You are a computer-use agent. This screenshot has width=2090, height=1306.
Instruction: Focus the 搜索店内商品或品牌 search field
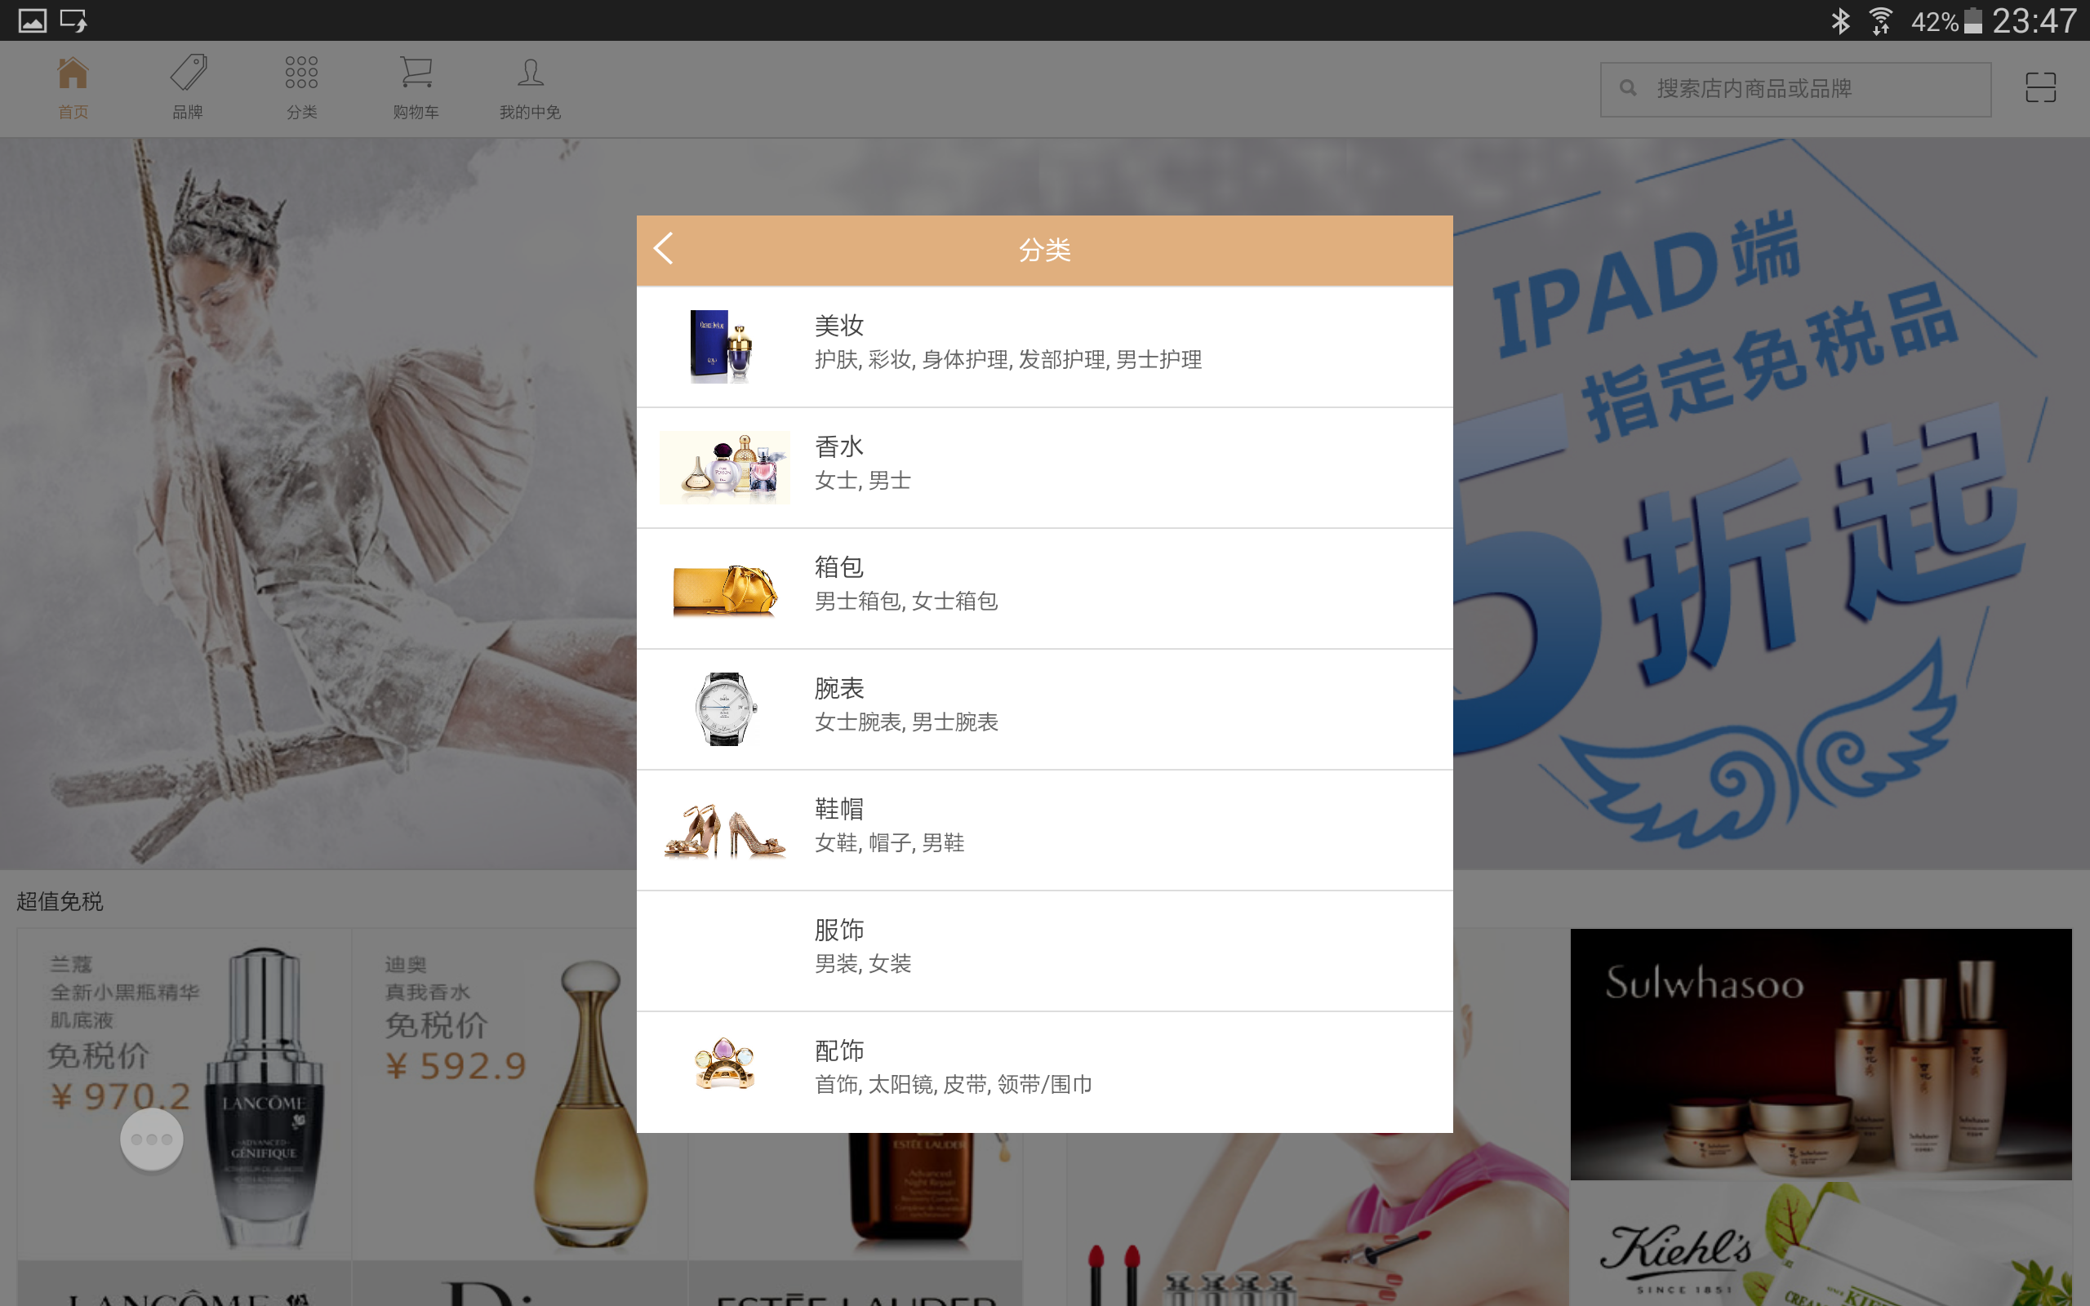coord(1795,89)
